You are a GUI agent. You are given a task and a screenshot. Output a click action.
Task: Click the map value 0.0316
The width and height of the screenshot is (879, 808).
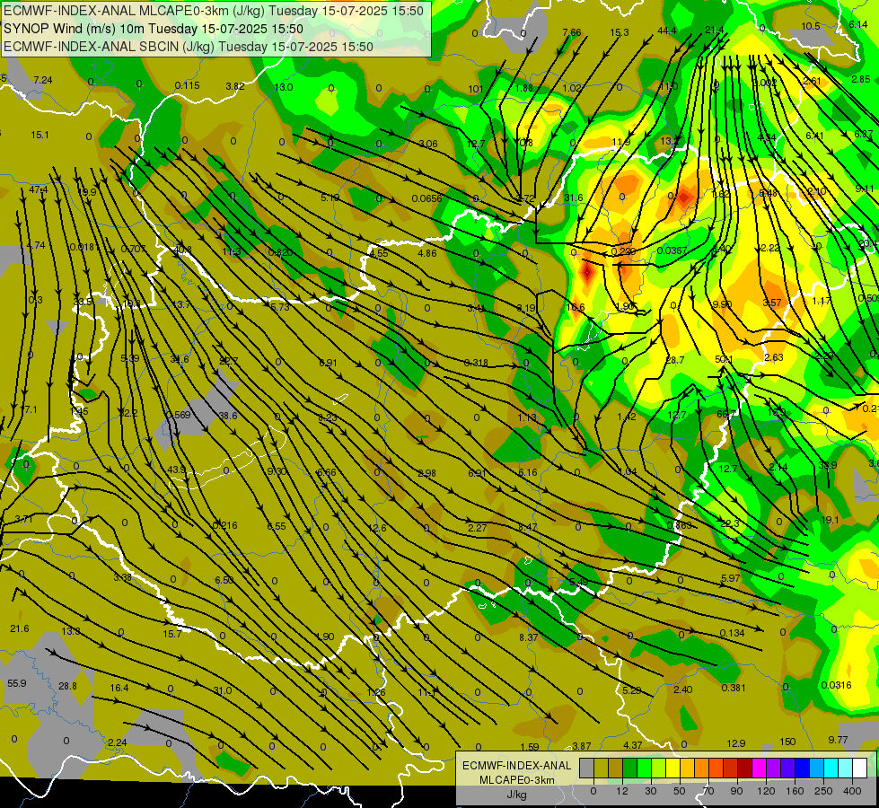pyautogui.click(x=836, y=685)
